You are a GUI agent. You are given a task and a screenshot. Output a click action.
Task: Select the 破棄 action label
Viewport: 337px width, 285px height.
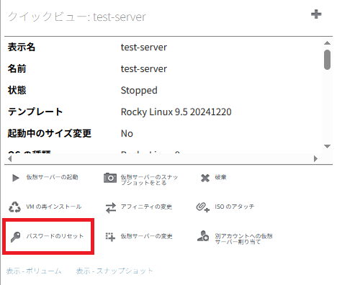click(x=220, y=177)
